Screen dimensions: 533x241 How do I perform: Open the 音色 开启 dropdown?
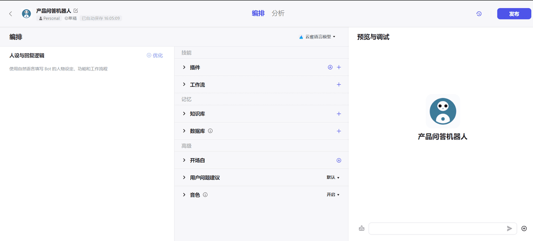(x=333, y=195)
